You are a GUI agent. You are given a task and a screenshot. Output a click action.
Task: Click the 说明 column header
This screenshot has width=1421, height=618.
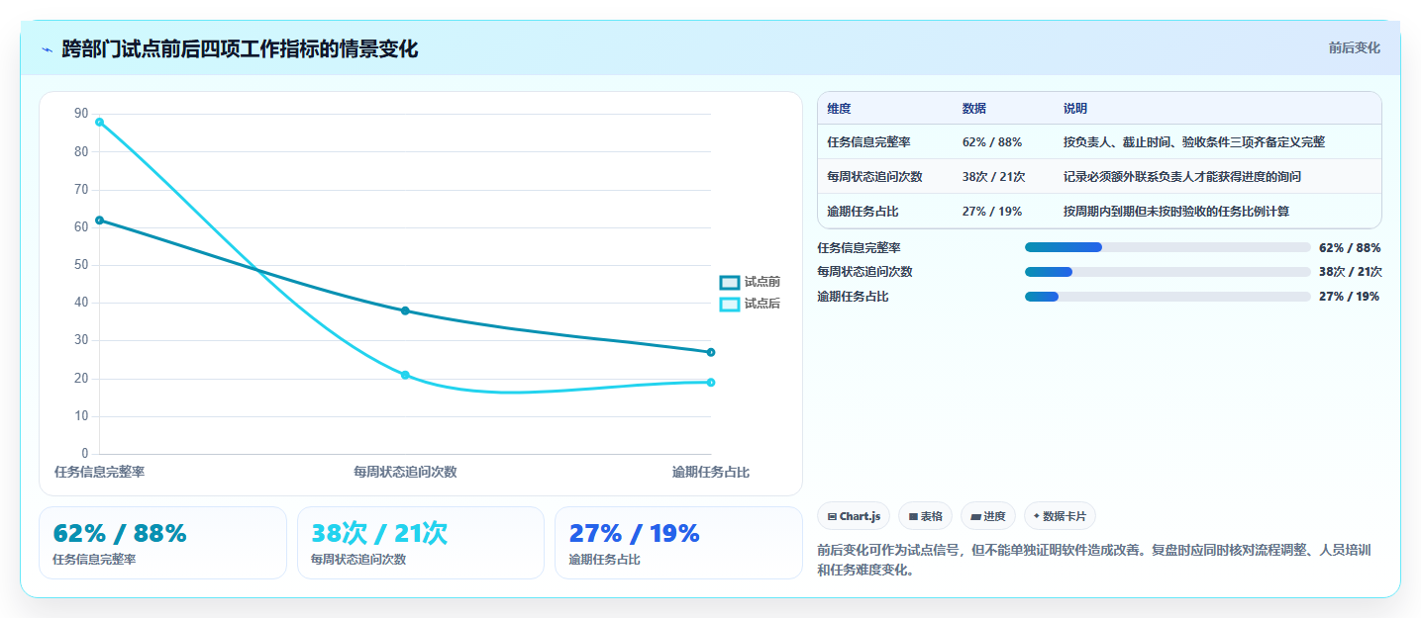[x=1075, y=109]
